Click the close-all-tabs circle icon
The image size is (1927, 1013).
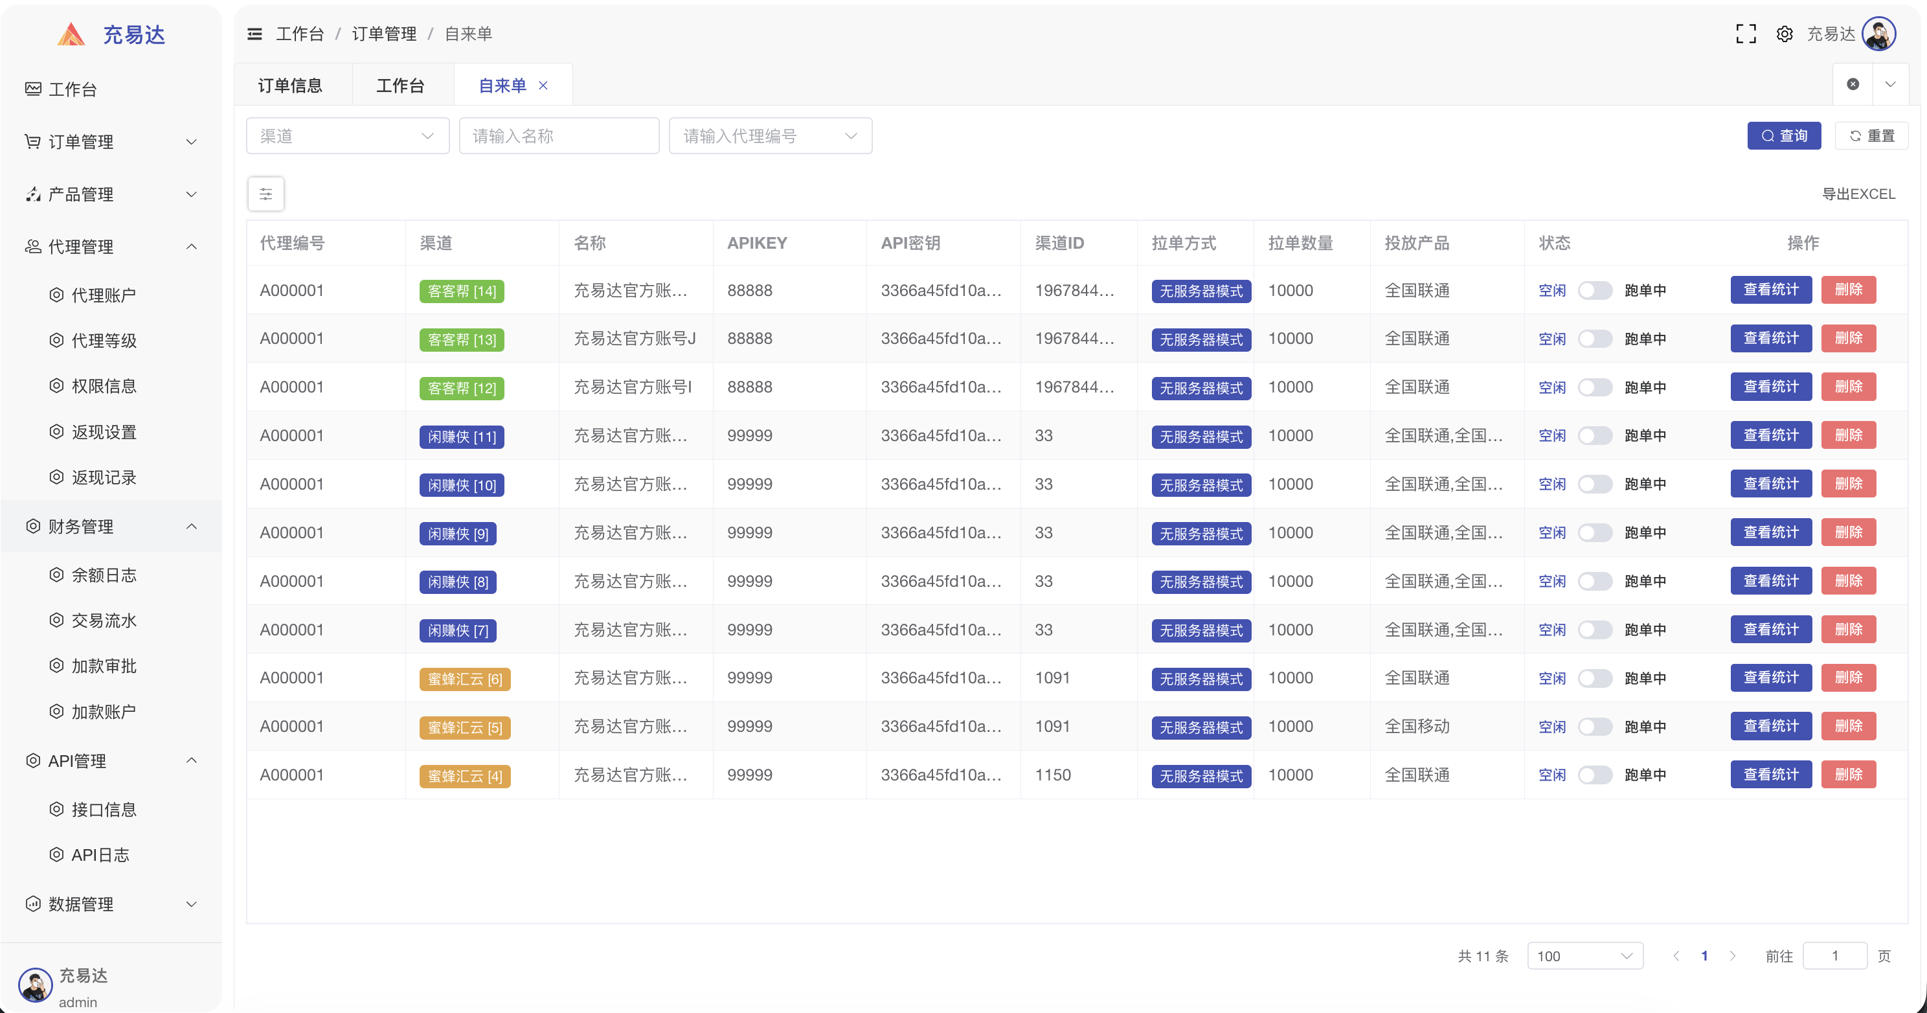[1853, 84]
